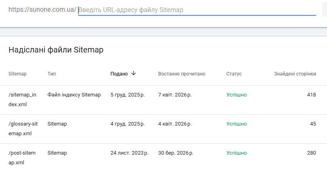327x172 pixels.
Task: Click the Sitemap column header
Action: click(17, 74)
